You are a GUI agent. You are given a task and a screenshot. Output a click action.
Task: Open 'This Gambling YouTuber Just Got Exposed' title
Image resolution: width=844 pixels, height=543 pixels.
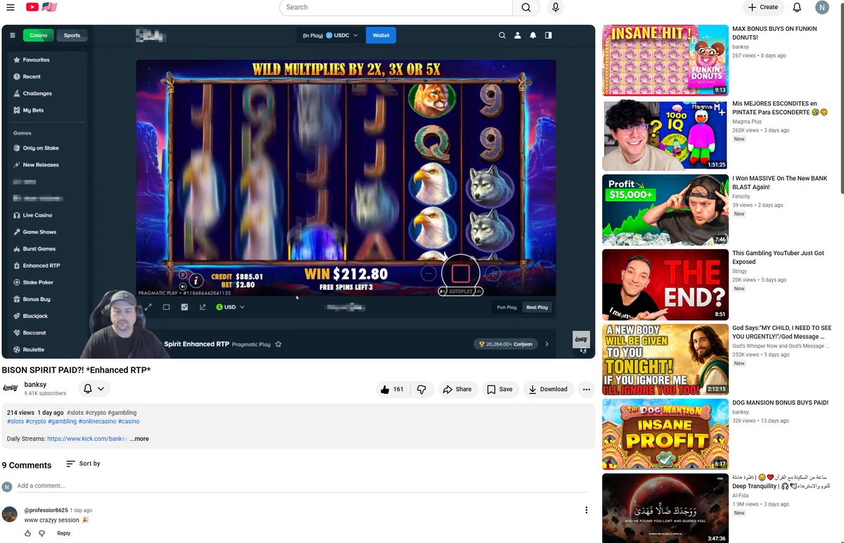coord(779,257)
